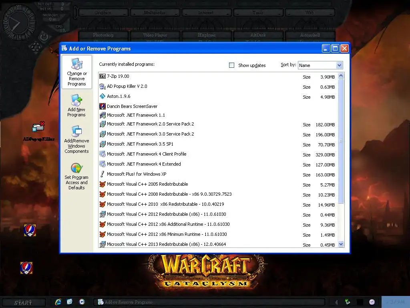410x308 pixels.
Task: Open the Tools menu in the Aston toolbar
Action: 258,12
